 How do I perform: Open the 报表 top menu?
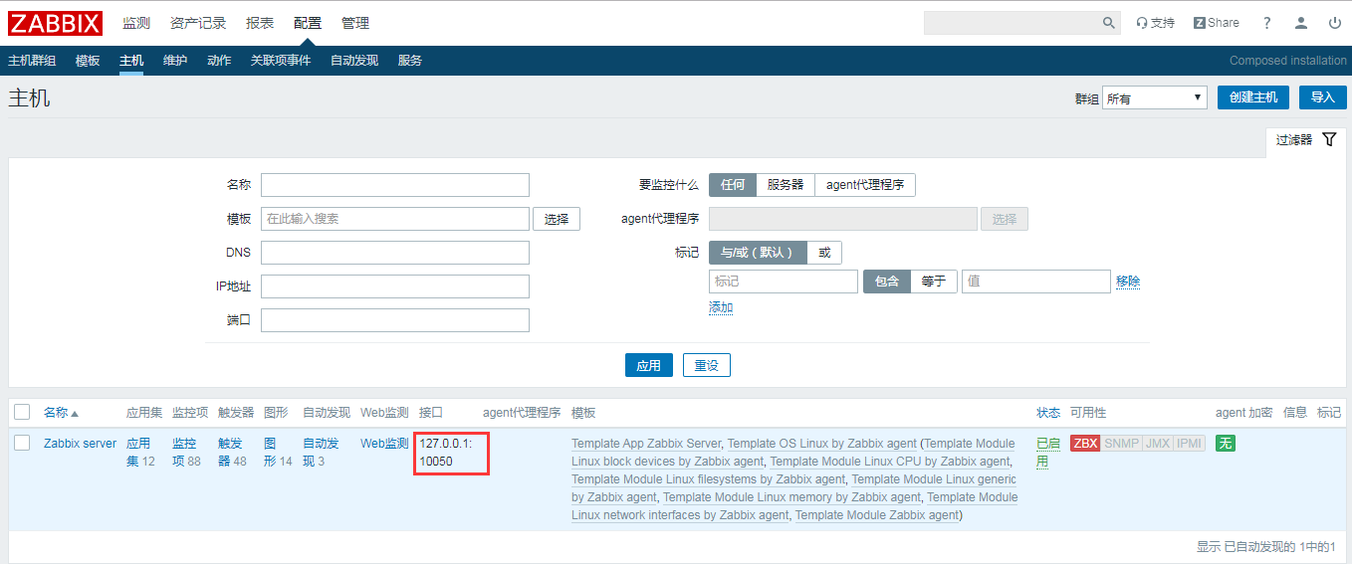pos(260,23)
